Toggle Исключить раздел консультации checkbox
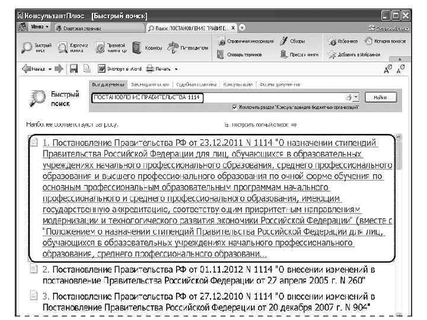 234,107
